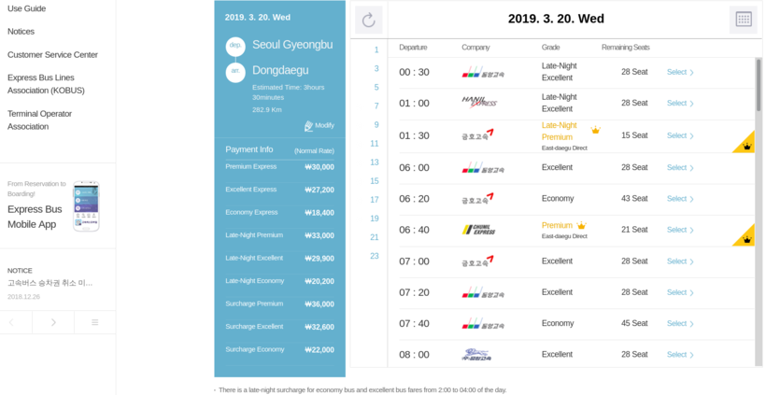The image size is (766, 395).
Task: Click the premium crown badge on 06:40 row
Action: tap(745, 237)
